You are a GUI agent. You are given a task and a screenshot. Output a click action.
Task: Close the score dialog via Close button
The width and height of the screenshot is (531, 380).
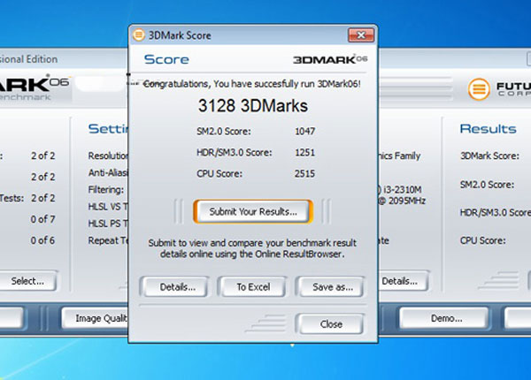(x=330, y=323)
